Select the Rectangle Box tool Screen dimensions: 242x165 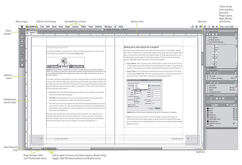coord(22,46)
